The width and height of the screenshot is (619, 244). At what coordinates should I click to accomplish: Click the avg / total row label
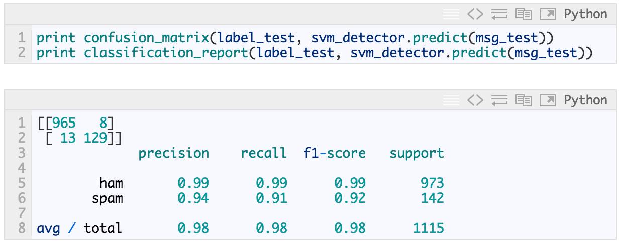click(79, 229)
